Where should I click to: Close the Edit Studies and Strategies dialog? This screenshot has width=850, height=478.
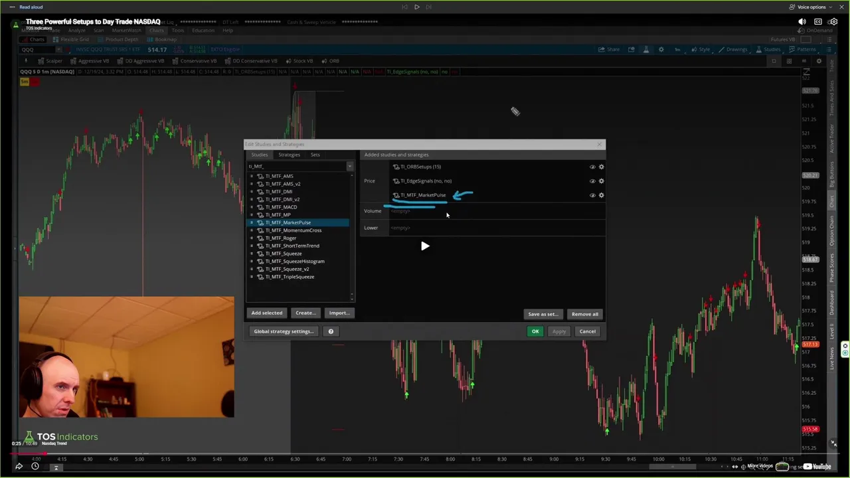tap(600, 144)
